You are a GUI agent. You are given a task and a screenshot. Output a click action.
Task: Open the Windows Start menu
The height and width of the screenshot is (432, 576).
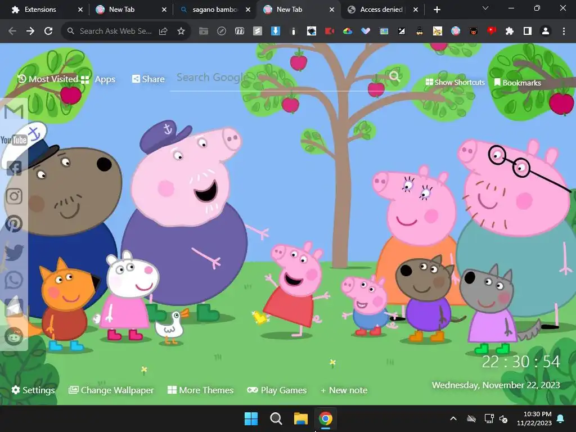coord(251,418)
